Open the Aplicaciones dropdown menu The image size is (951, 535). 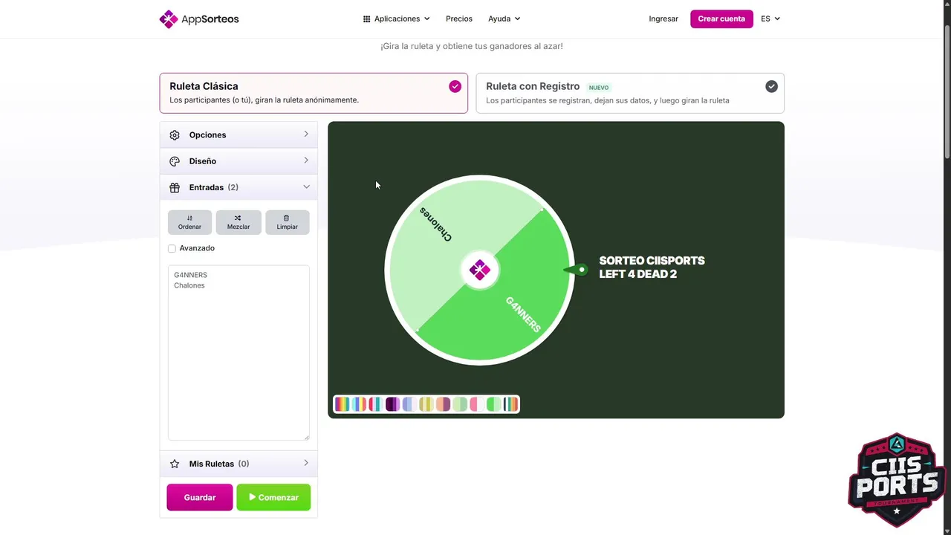tap(396, 19)
